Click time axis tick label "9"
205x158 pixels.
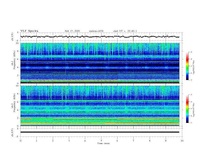click(166, 141)
